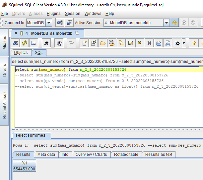Close the 4 - MonetDB session tab
Viewport: 203px width, 180px height.
tap(16, 33)
